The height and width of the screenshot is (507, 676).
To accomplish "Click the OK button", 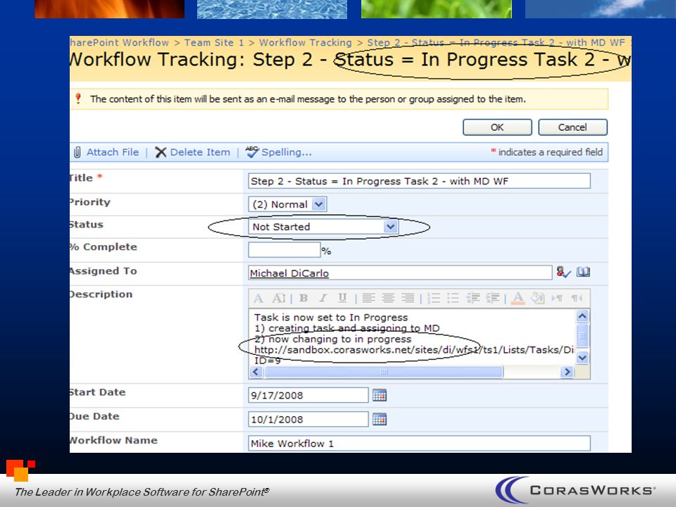I will (497, 127).
